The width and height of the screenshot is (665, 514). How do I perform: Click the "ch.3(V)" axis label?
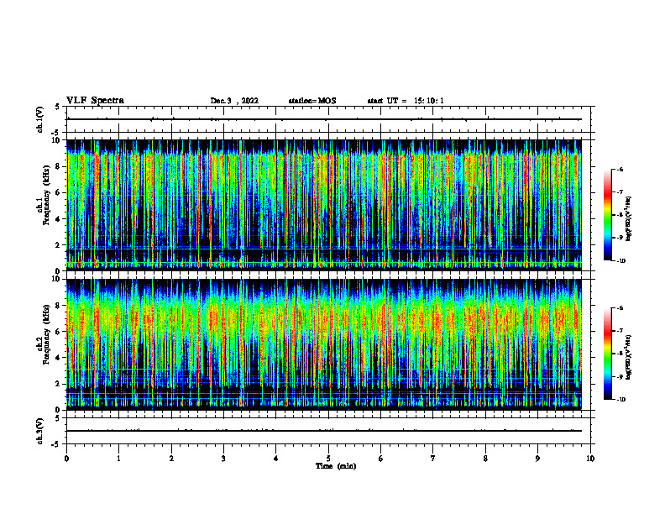click(40, 431)
